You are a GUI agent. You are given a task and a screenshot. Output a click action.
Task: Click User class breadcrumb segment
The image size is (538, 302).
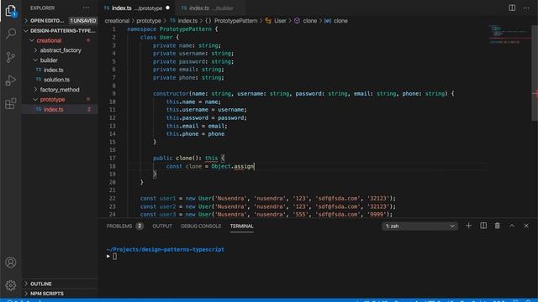(280, 21)
